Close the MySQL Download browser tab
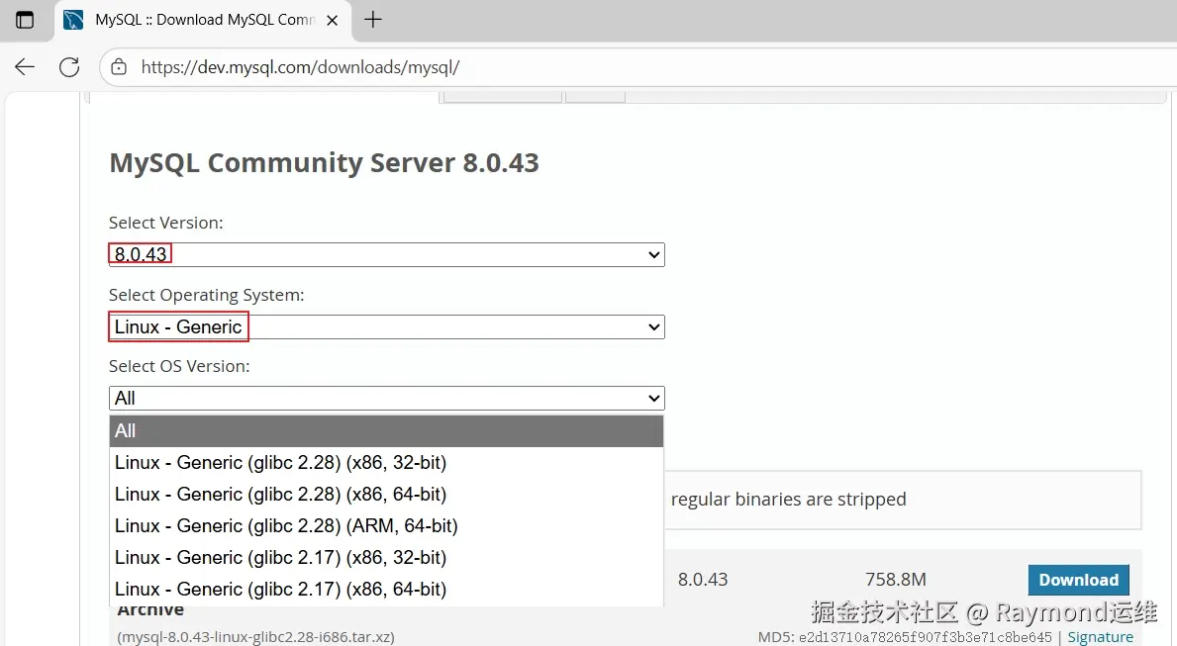 coord(332,20)
